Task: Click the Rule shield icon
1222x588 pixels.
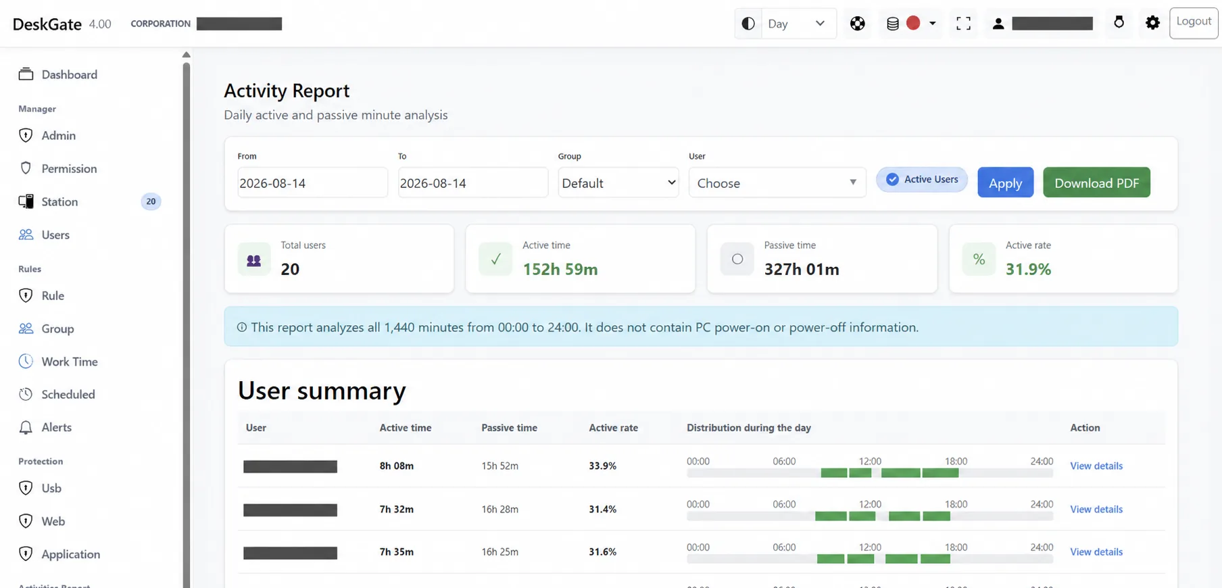Action: (x=26, y=295)
